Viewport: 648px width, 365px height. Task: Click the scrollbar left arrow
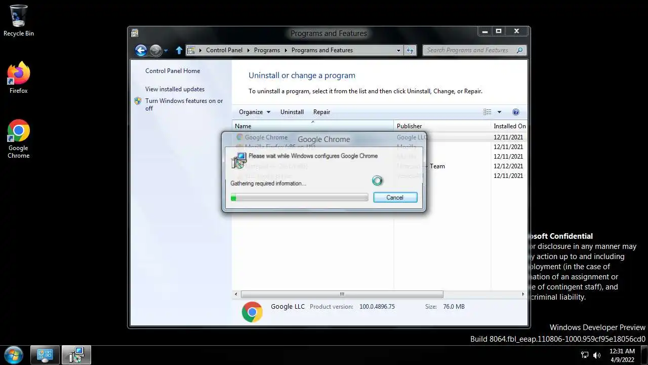click(235, 294)
